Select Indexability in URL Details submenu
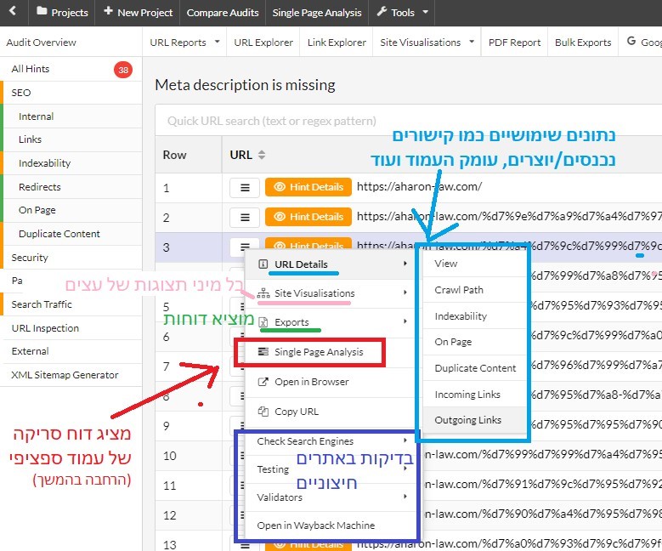This screenshot has width=662, height=551. click(x=474, y=316)
